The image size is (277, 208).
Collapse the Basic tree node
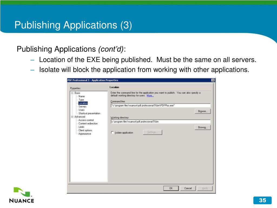coord(72,93)
